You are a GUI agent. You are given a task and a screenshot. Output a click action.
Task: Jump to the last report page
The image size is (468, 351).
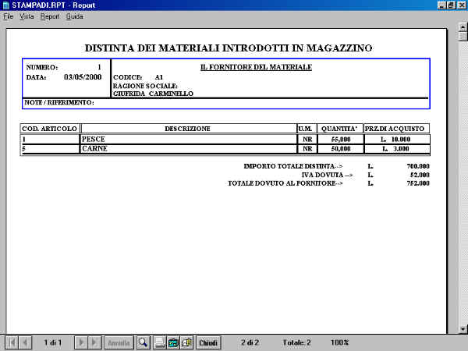(x=95, y=342)
